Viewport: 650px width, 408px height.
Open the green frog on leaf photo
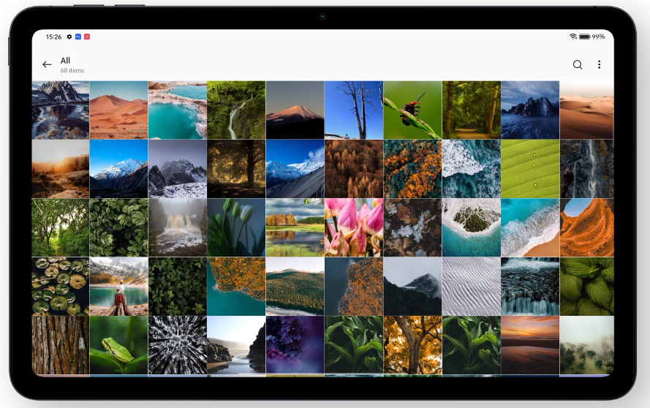click(119, 345)
